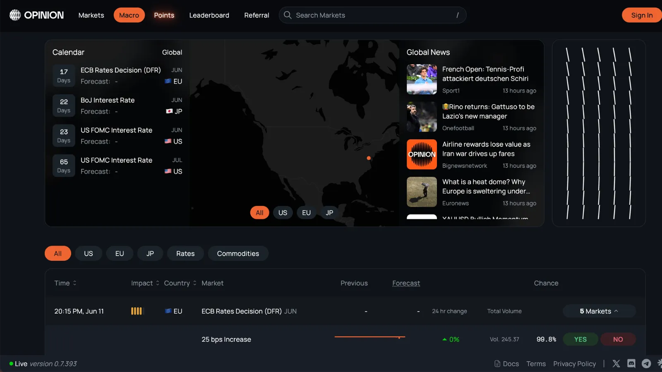Click the Docs document icon
Viewport: 662px width, 372px height.
(497, 364)
